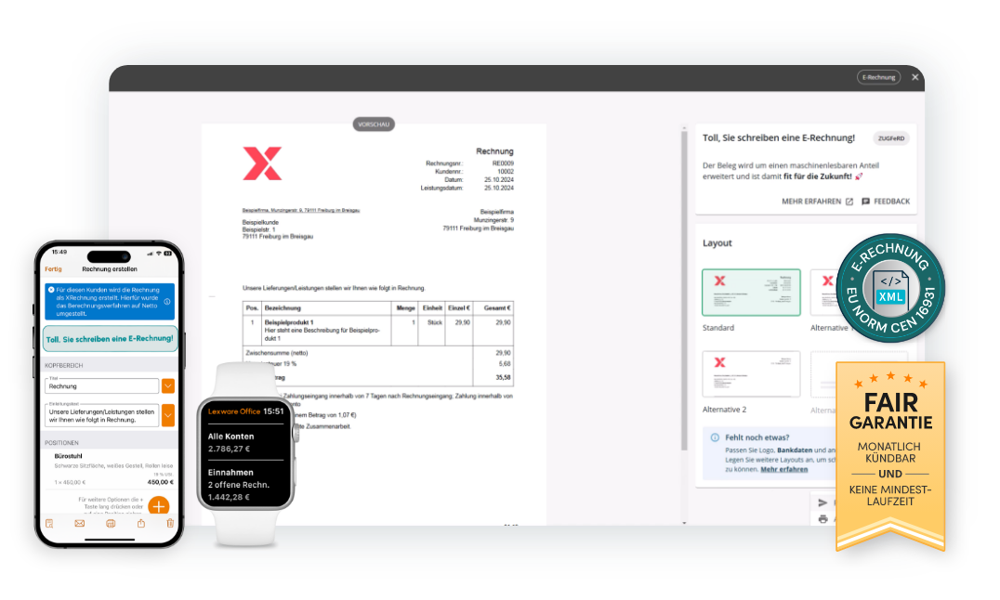Tap the Titel field containing Rechnung
Viewport: 1000px width, 600px height.
[x=101, y=386]
